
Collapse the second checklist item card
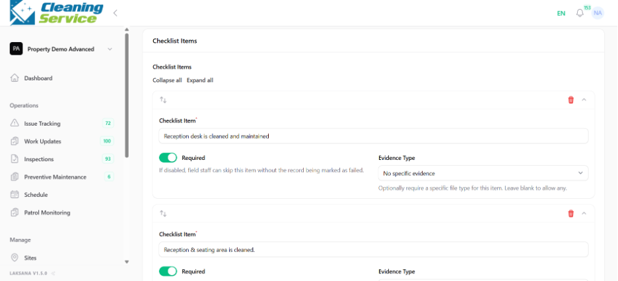coord(584,213)
